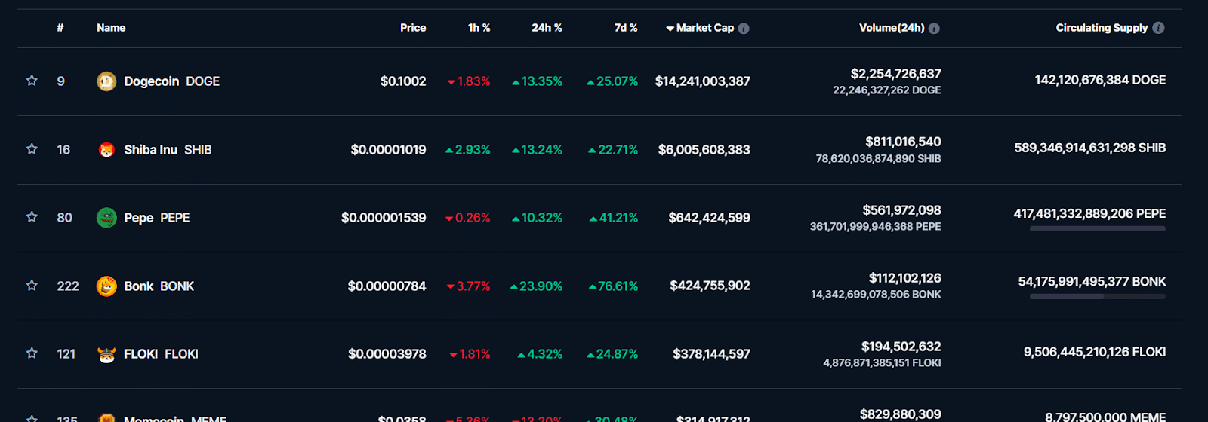Star Dogecoin to add to watchlist
This screenshot has width=1208, height=422.
(32, 81)
